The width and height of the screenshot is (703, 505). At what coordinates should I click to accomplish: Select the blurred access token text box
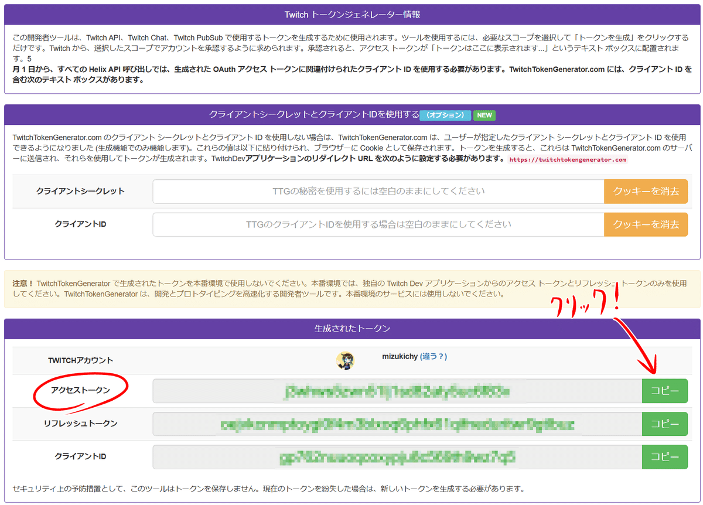(x=397, y=391)
